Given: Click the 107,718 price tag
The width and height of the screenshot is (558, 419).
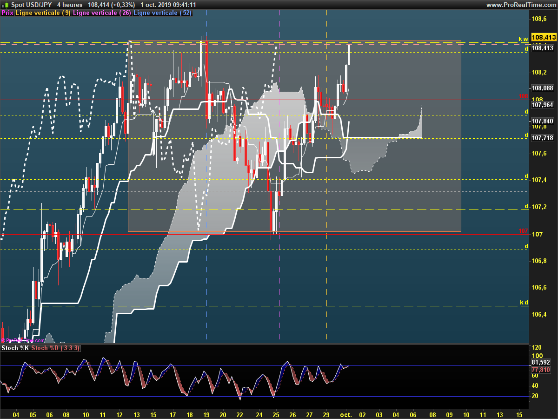Looking at the screenshot, I should tap(543, 138).
